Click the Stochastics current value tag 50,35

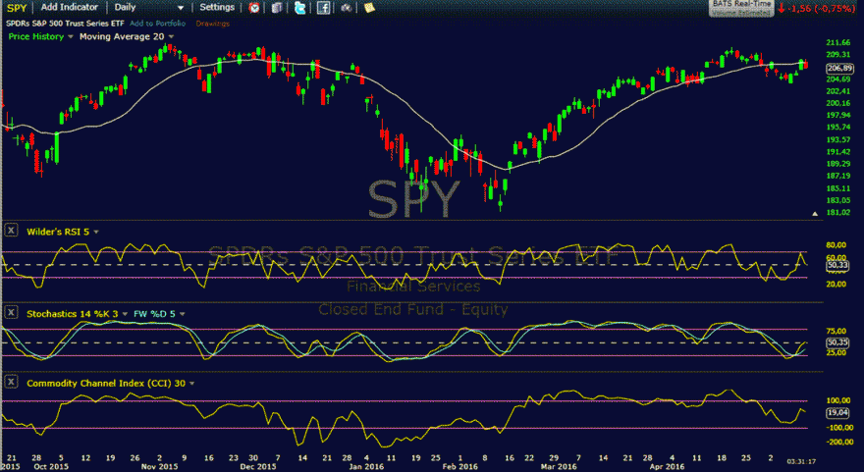tap(838, 342)
